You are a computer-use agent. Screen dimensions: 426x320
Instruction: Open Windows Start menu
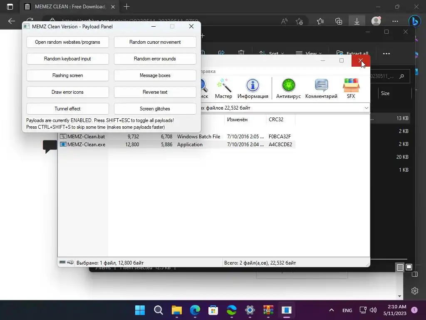coord(140,310)
